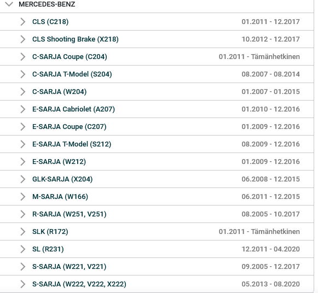This screenshot has height=293, width=318.
Task: Click the MERCEDES-BENZ brand heading
Action: tap(47, 4)
